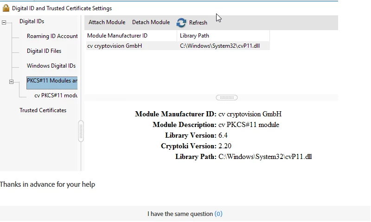
Task: Collapse the PKCS#11 Modules tree node
Action: pyautogui.click(x=11, y=82)
